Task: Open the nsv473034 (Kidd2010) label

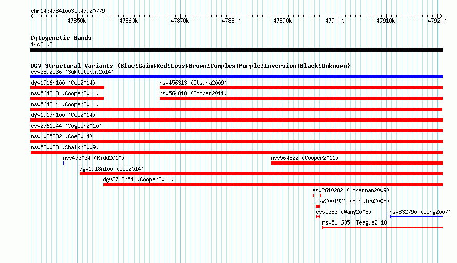Action: 93,158
